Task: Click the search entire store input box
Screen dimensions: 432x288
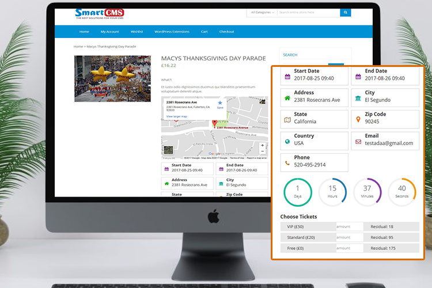Action: pyautogui.click(x=308, y=12)
